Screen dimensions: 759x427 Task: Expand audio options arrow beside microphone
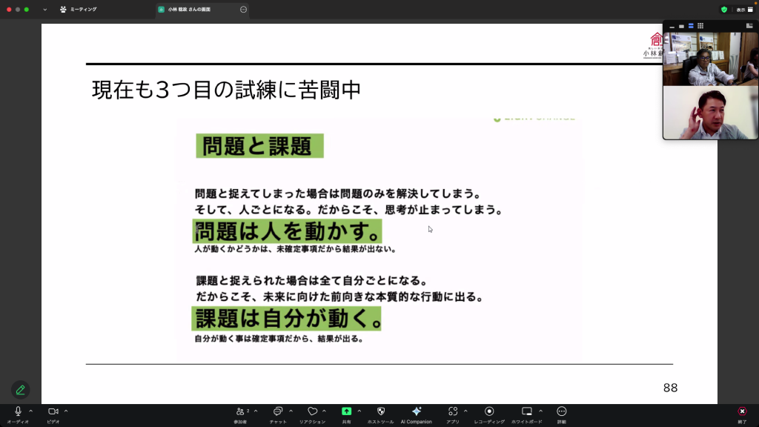click(x=30, y=411)
